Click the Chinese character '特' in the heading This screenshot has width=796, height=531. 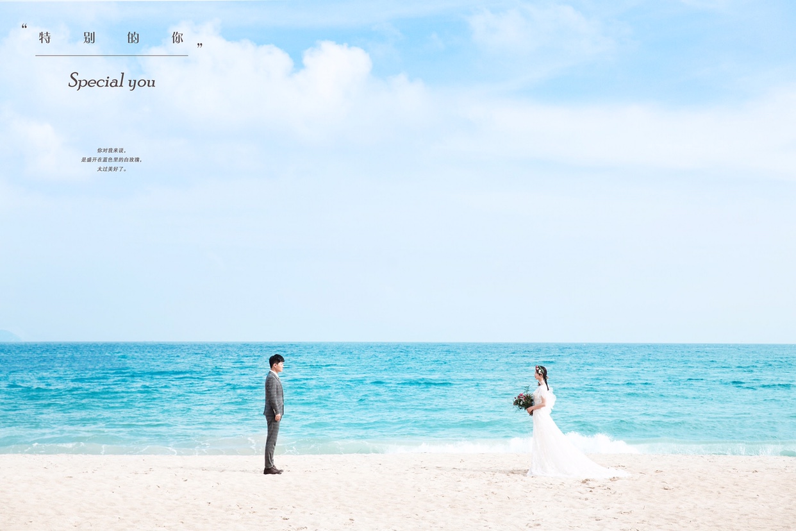[x=44, y=38]
